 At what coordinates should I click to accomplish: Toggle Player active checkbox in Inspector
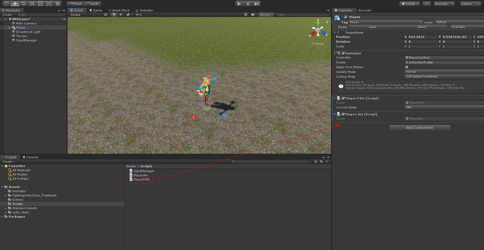tap(345, 17)
